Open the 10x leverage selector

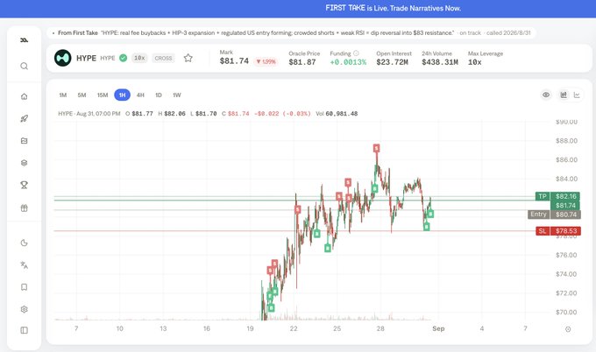(139, 58)
